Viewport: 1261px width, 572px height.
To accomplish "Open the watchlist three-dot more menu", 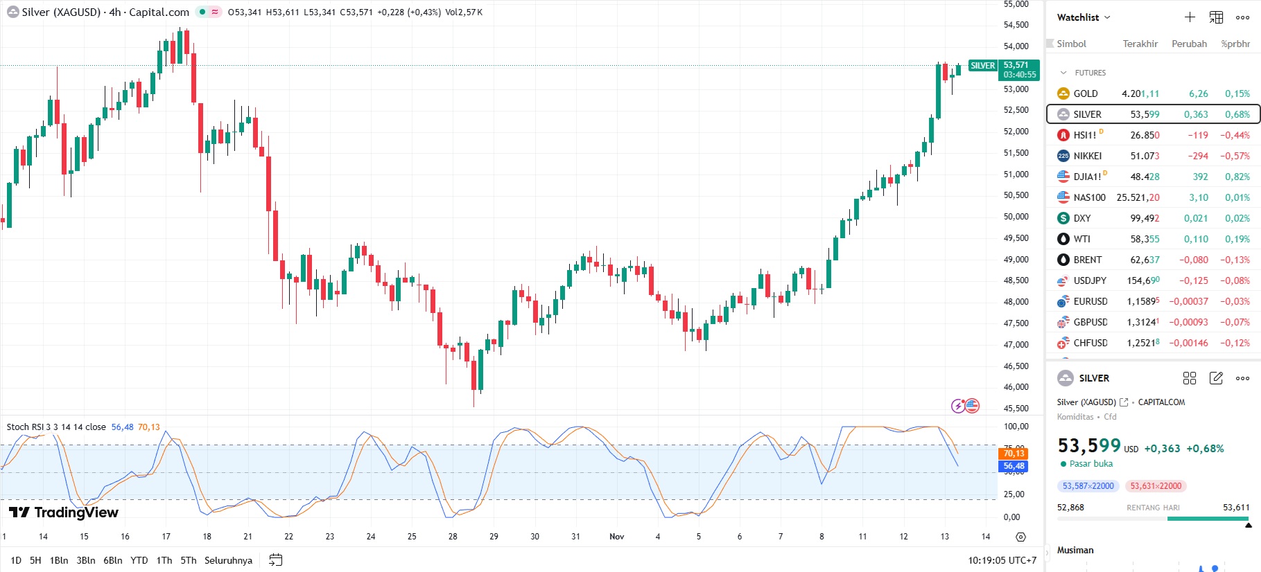I will 1242,17.
